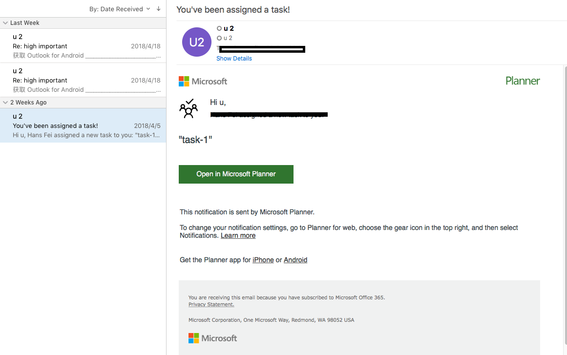
Task: Click the Microsoft logo in the email header
Action: (203, 82)
